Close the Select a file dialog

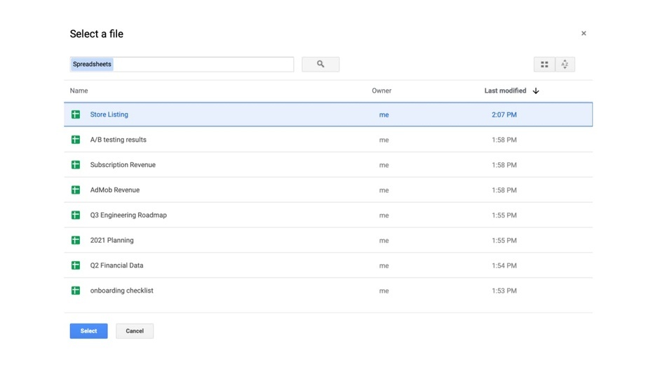coord(583,33)
